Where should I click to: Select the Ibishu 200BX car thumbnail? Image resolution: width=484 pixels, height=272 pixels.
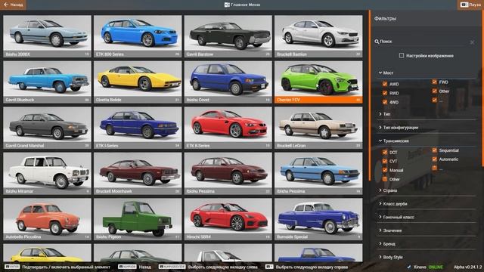click(x=47, y=36)
